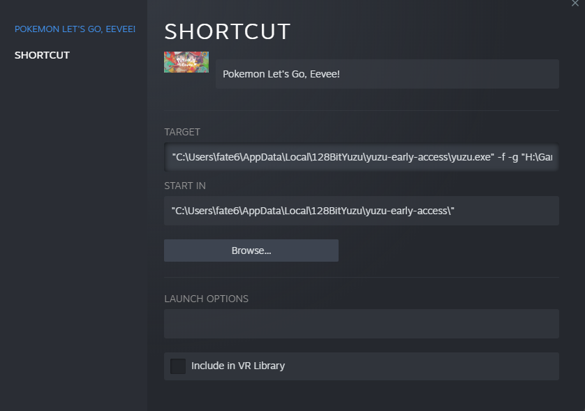This screenshot has height=411, width=585.
Task: Click the Browse... button
Action: pyautogui.click(x=251, y=251)
